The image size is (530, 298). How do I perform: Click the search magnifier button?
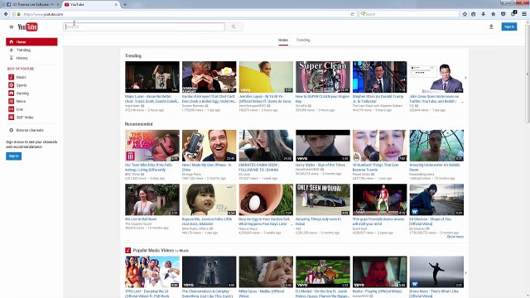(234, 26)
